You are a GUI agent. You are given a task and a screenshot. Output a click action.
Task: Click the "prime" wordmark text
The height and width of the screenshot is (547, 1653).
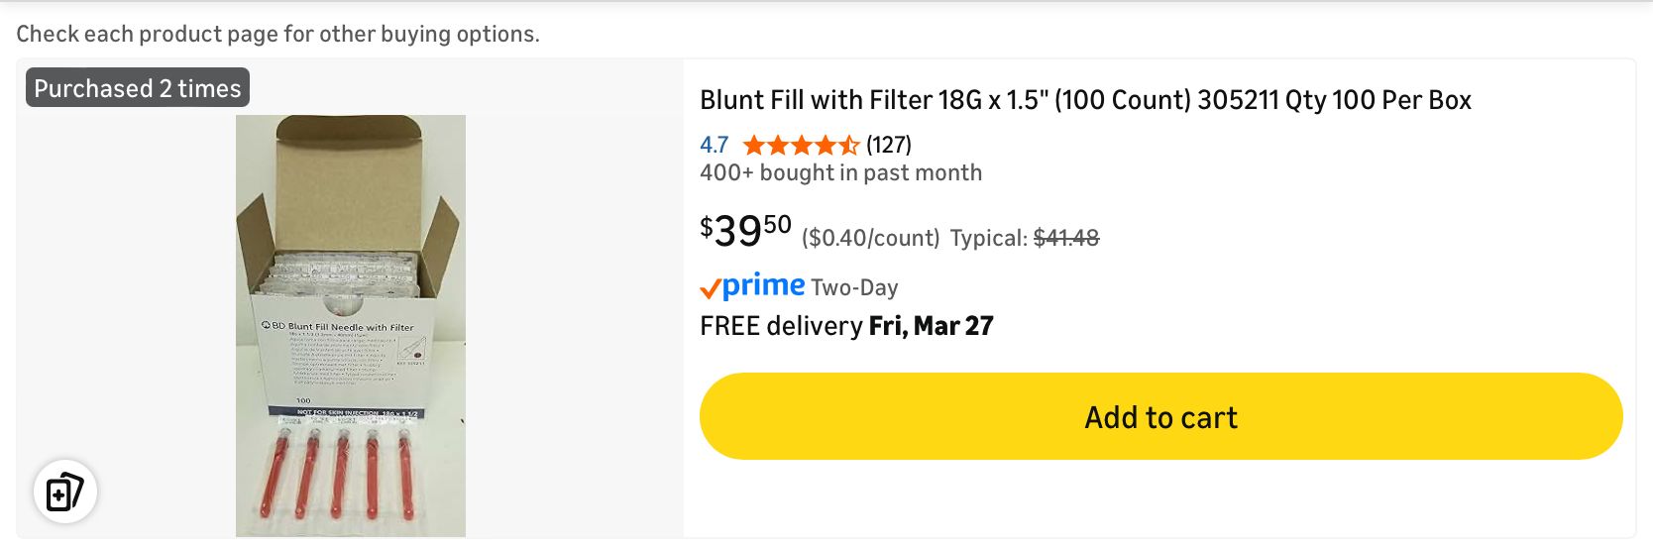763,285
